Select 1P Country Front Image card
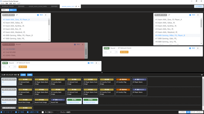Screen dimensions: 204x114 pos(107,82)
